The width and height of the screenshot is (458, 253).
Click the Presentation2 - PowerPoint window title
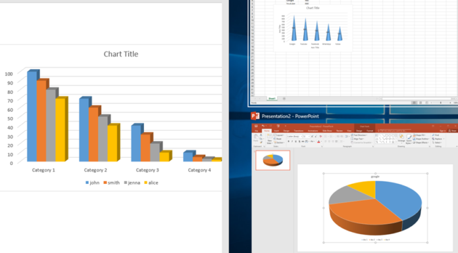[290, 116]
